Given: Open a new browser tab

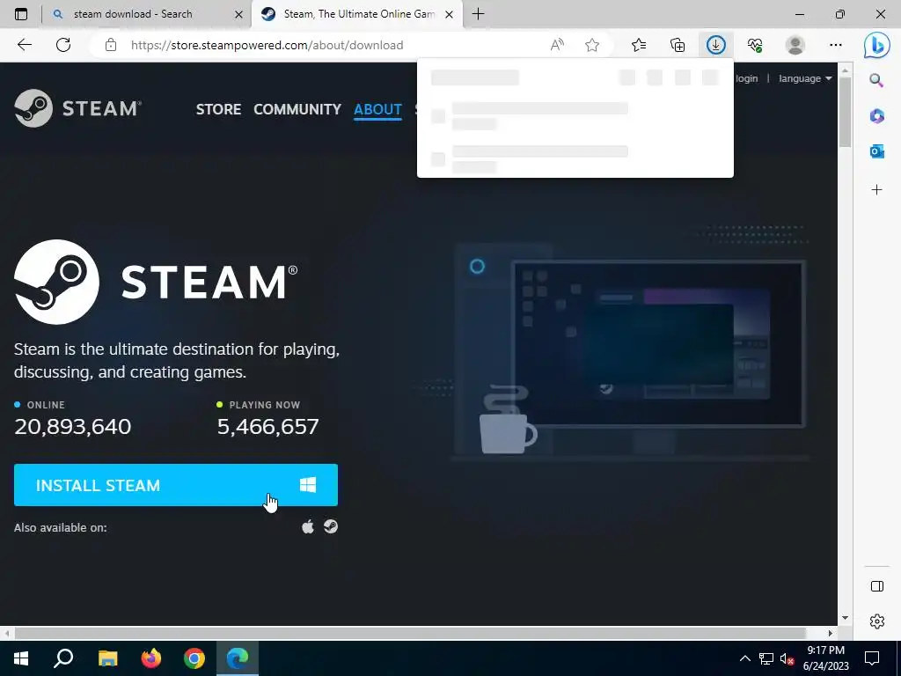Looking at the screenshot, I should tap(478, 14).
